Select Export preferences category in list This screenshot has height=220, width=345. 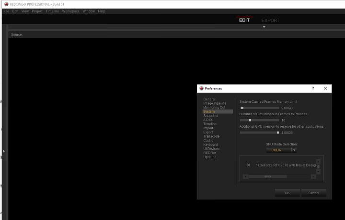pyautogui.click(x=208, y=132)
